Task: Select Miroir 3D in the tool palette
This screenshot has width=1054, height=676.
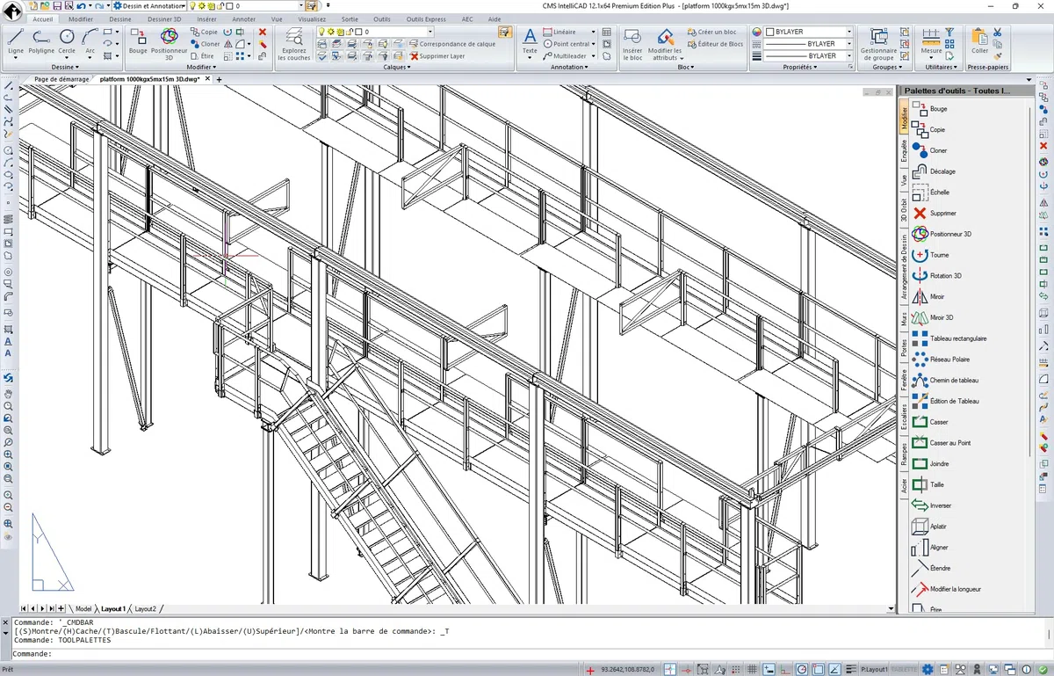Action: coord(933,317)
